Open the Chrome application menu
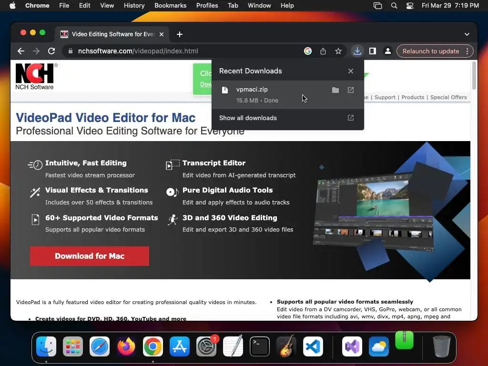 pos(37,6)
